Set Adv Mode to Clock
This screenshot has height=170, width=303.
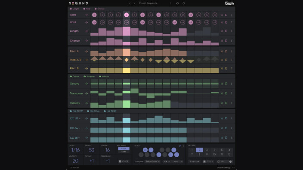pyautogui.click(x=124, y=149)
